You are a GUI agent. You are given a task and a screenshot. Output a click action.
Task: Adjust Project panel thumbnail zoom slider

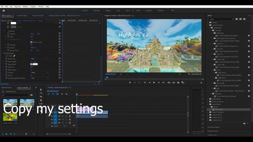pos(18,134)
